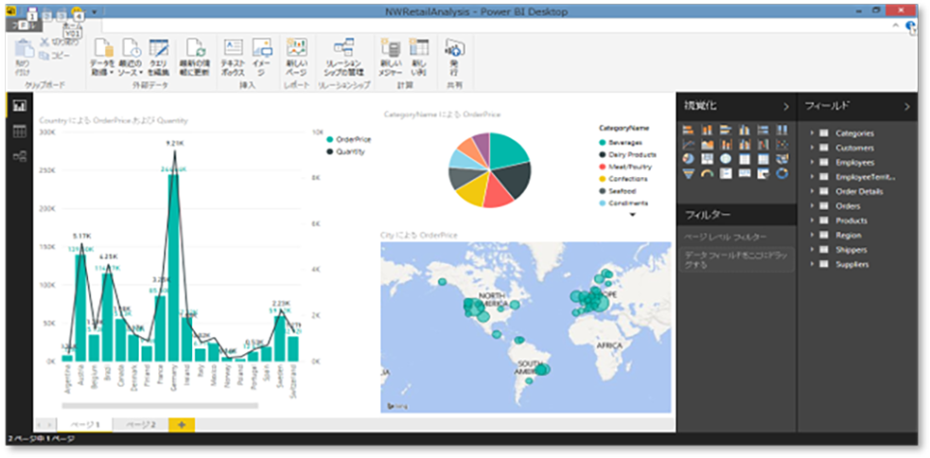Select the 100% stacked column chart visualization
930x458 pixels.
point(782,130)
